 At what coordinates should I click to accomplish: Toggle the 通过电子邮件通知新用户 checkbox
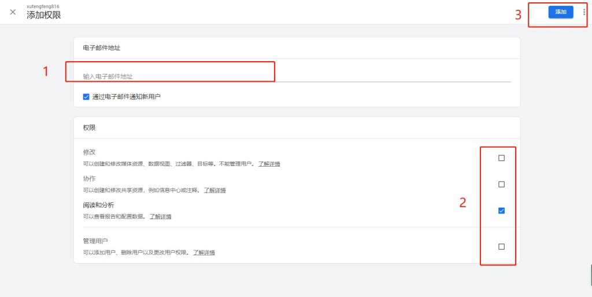[x=86, y=97]
